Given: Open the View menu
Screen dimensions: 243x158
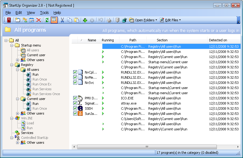Looking at the screenshot, I should (31, 13).
